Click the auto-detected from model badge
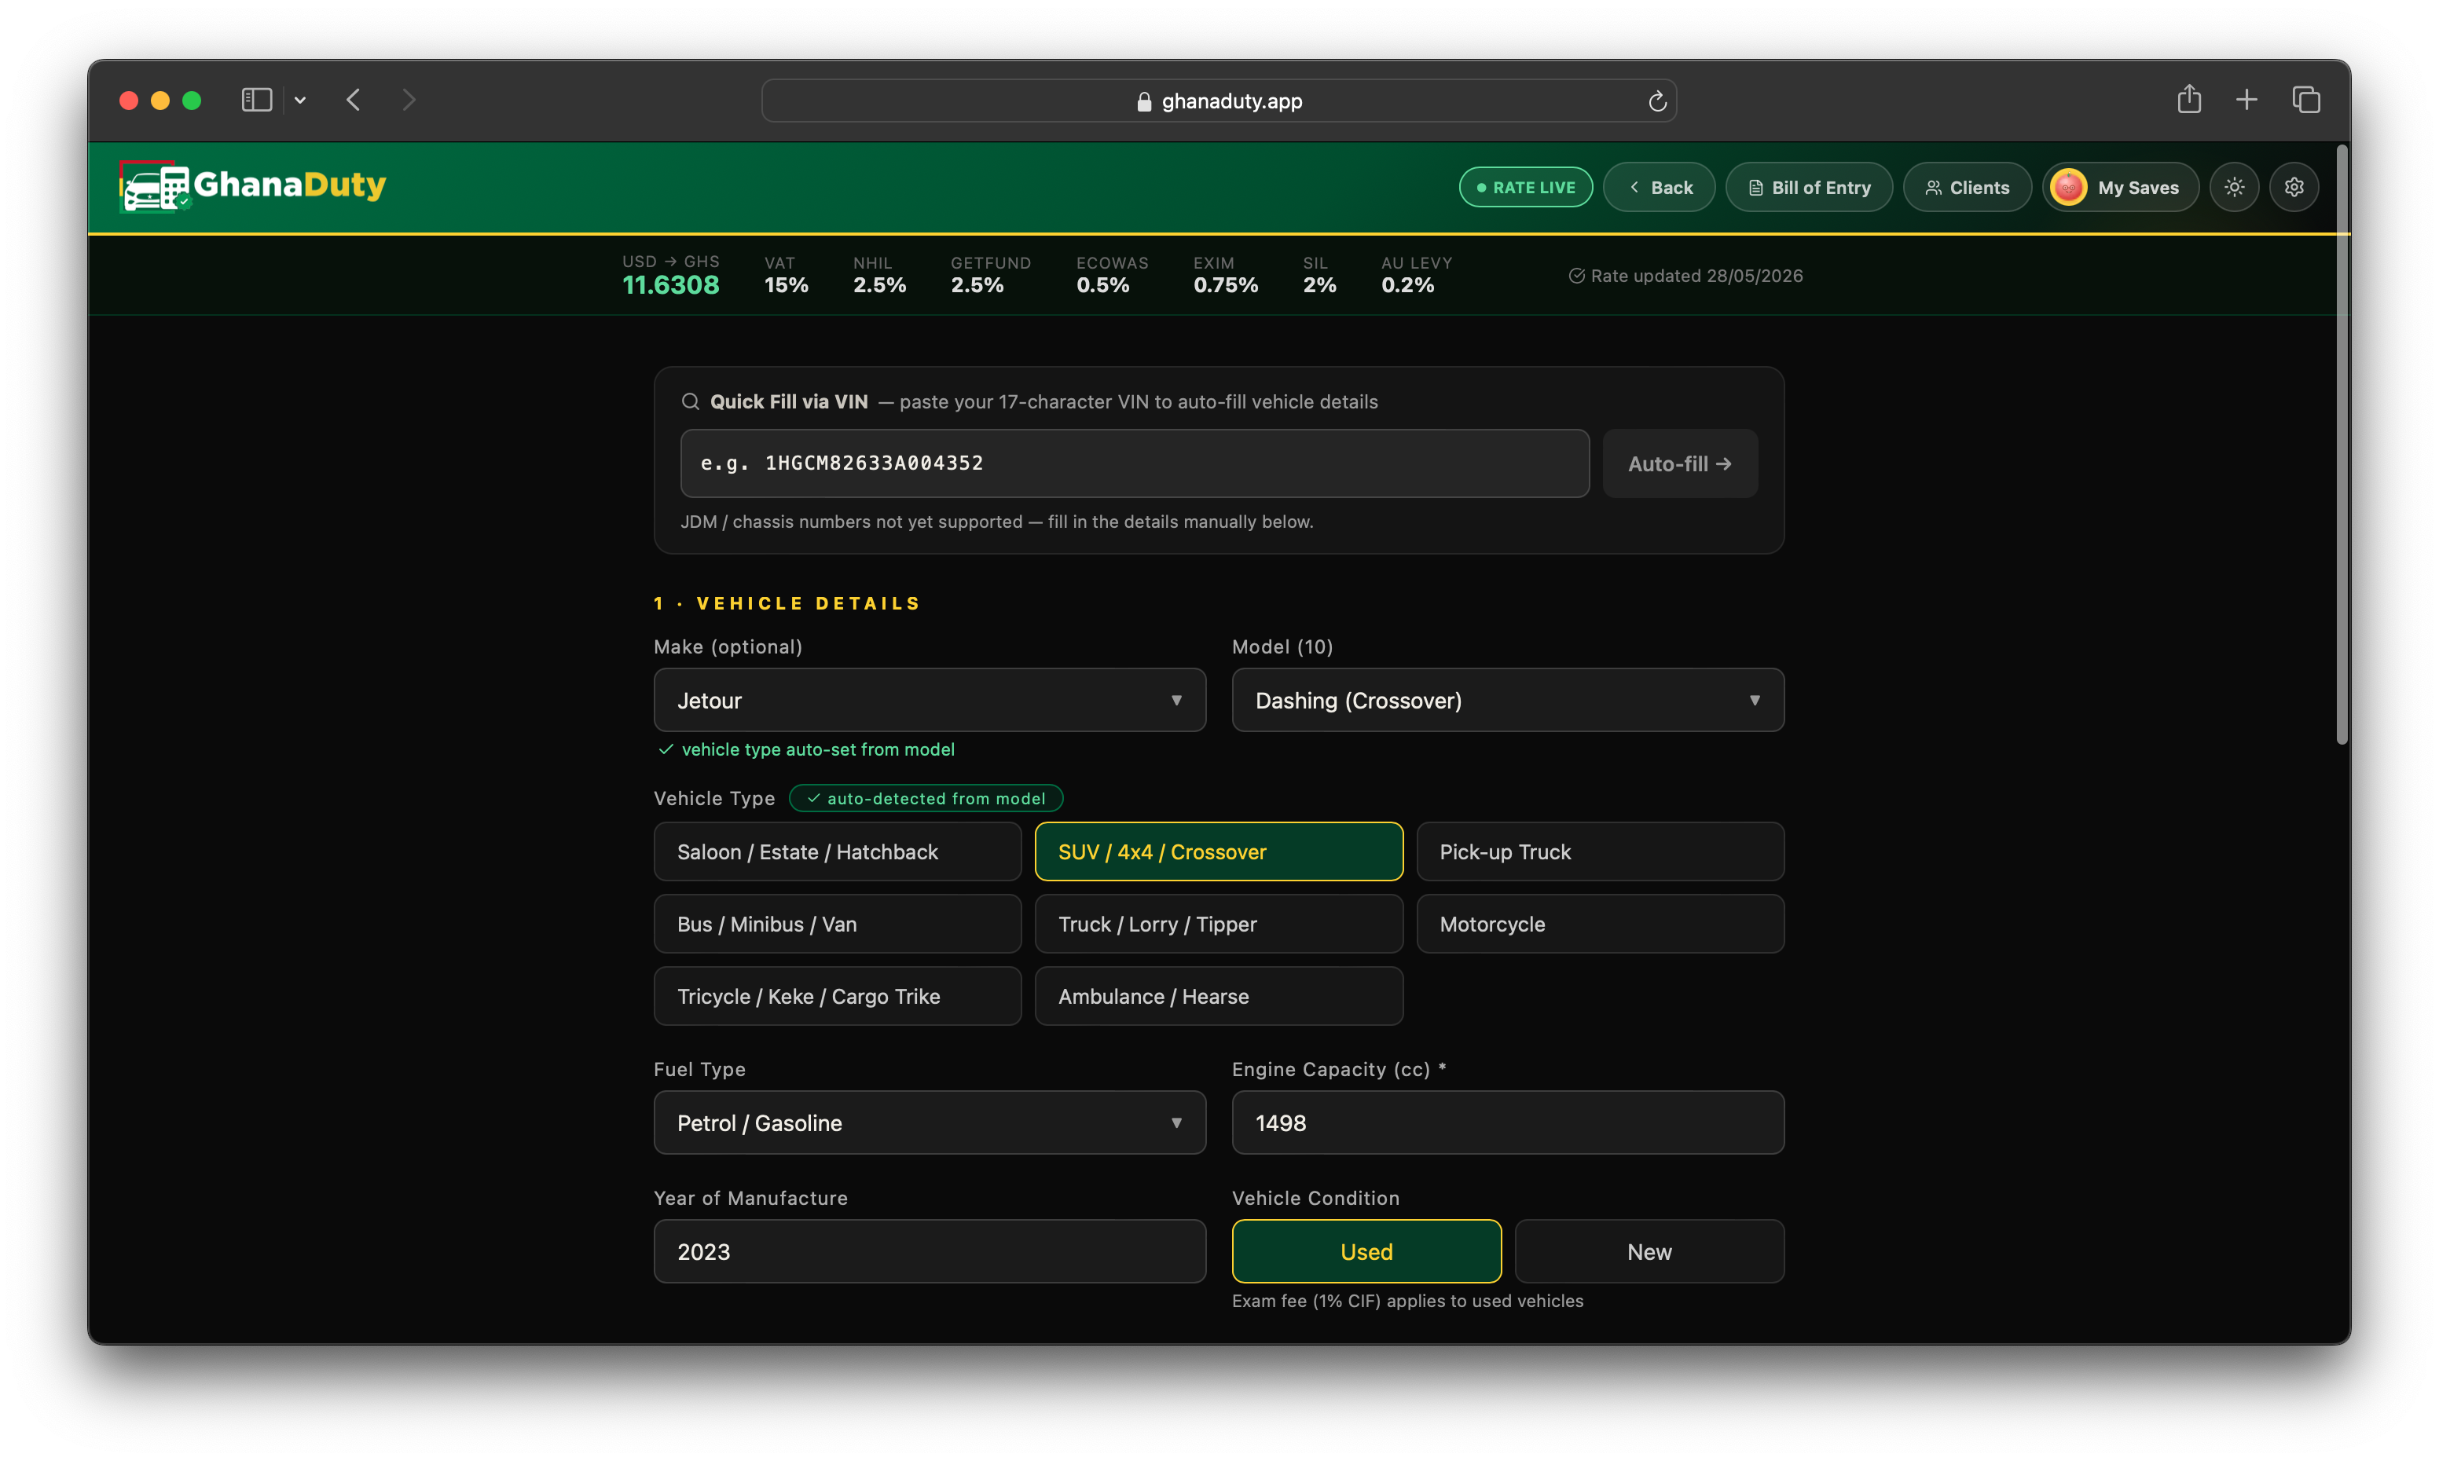The image size is (2439, 1461). 926,798
